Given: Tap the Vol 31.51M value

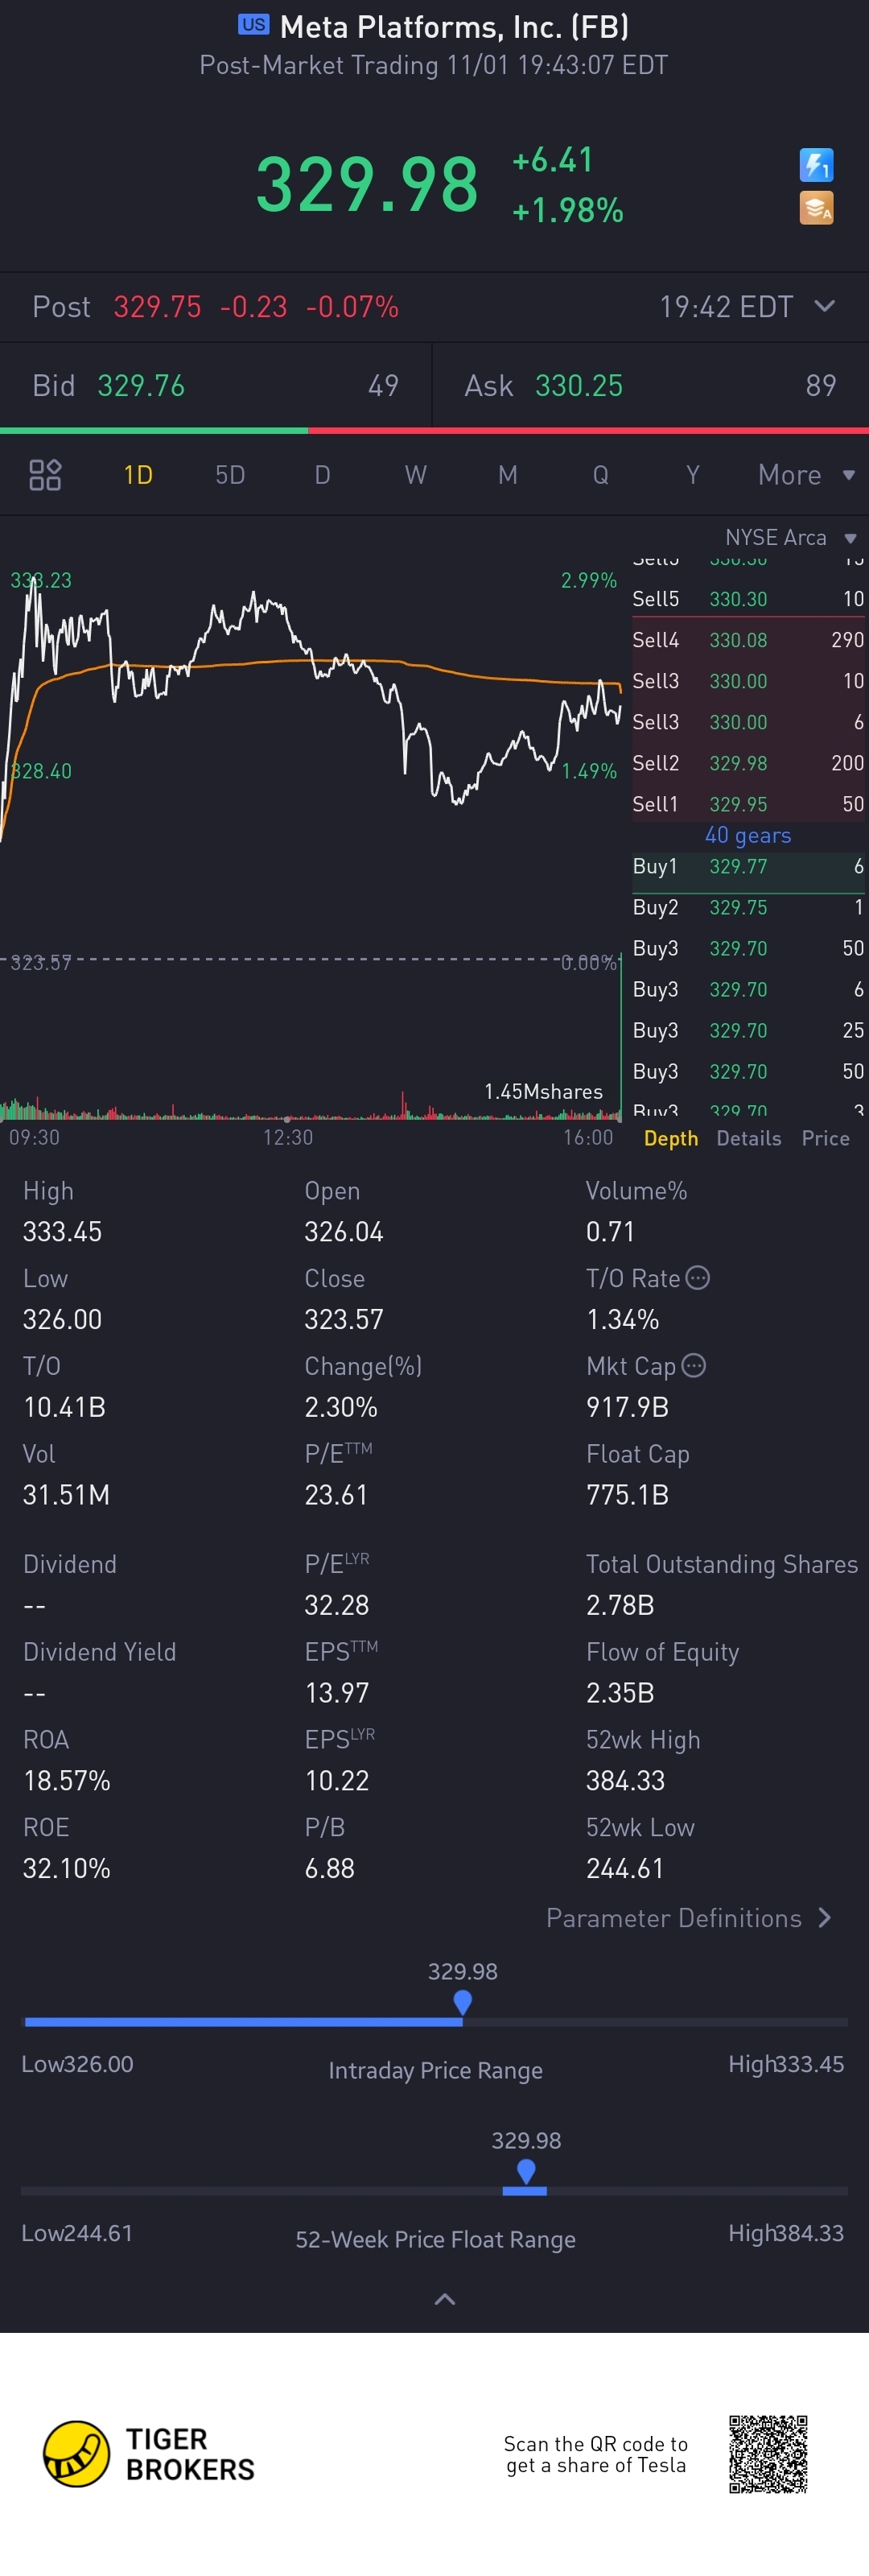Looking at the screenshot, I should [66, 1495].
